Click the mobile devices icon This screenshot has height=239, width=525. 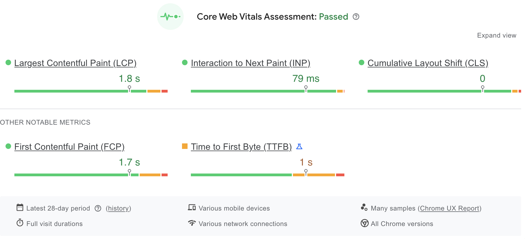192,208
